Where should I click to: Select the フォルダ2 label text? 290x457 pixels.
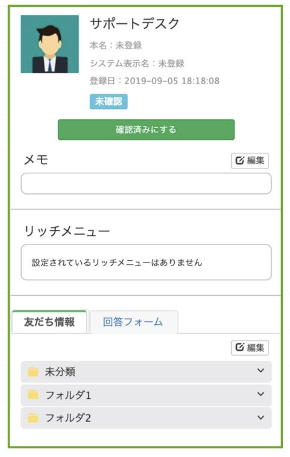[68, 418]
